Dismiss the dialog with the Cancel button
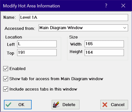This screenshot has height=112, width=132. coord(114,105)
